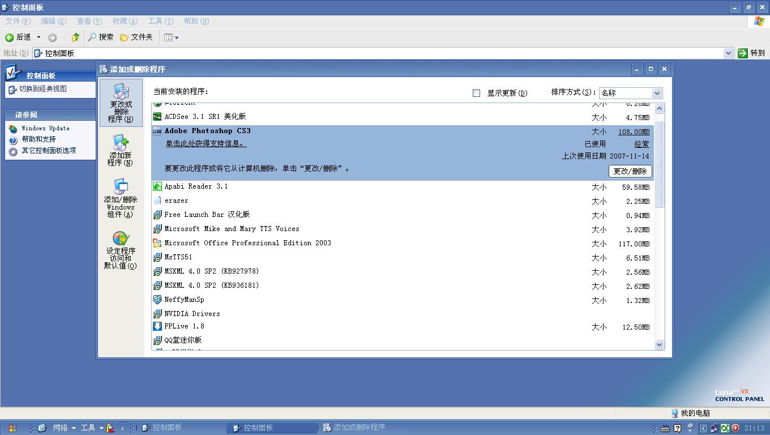Click the 更改/删除 button for Photoshop
Image resolution: width=770 pixels, height=435 pixels.
point(630,171)
